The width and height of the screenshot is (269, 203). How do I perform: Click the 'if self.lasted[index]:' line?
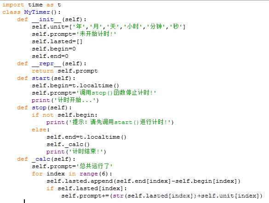[86, 189]
